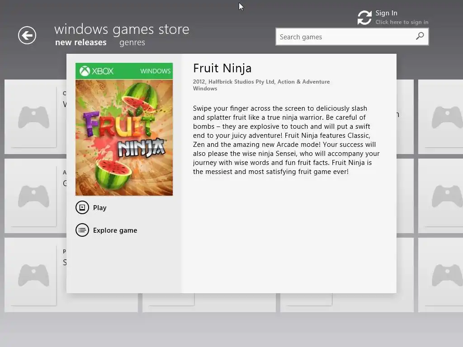Screen dimensions: 463x347
Task: Click the top-left controller placeholder tile
Action: point(33,117)
